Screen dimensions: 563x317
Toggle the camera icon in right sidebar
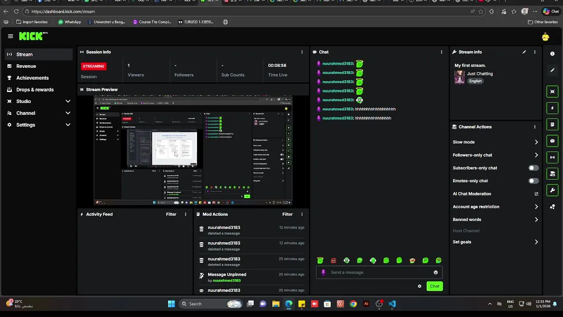pos(552,174)
